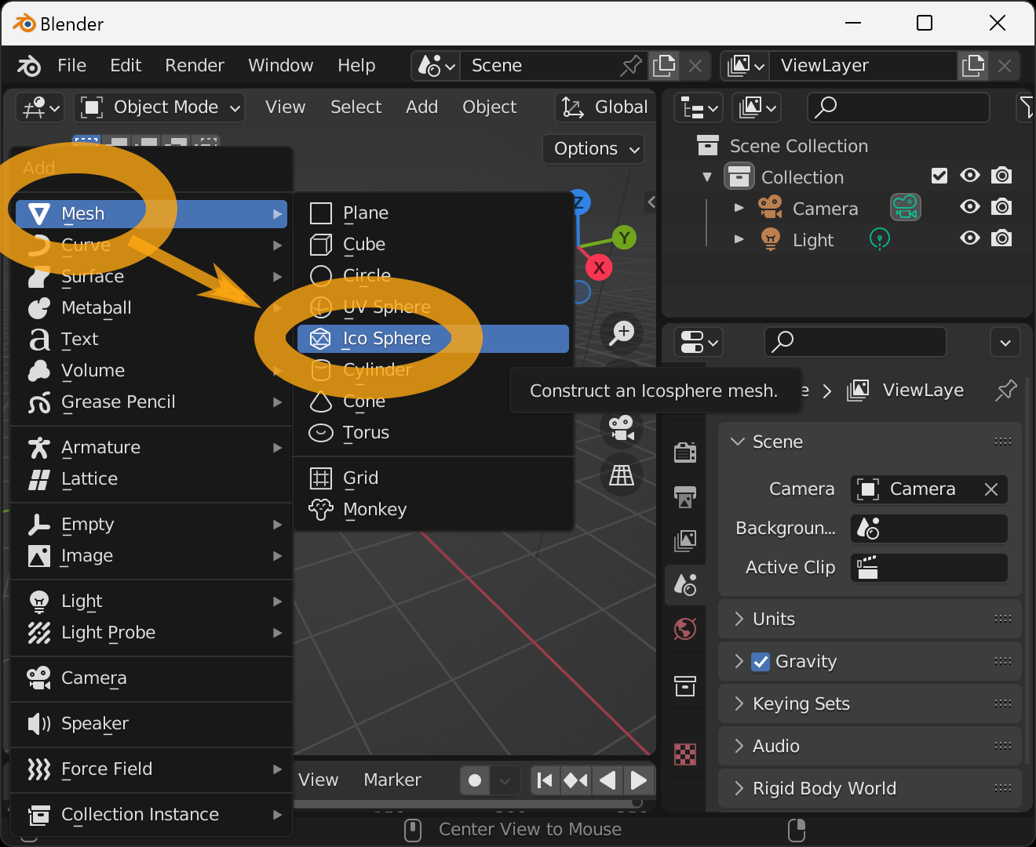Choose Ico Sphere from the Mesh submenu
This screenshot has width=1036, height=847.
coord(433,339)
